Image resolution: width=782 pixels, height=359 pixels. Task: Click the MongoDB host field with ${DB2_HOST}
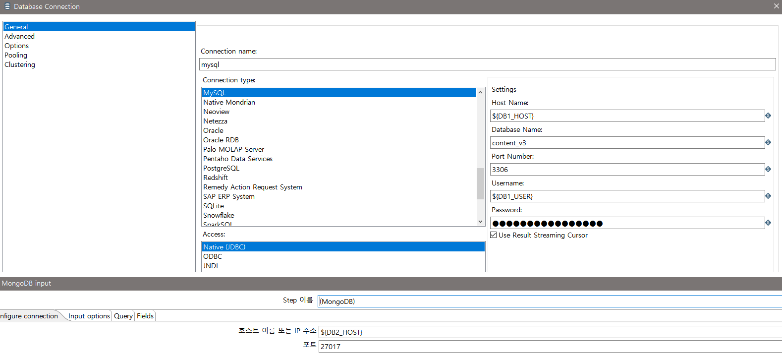point(550,332)
